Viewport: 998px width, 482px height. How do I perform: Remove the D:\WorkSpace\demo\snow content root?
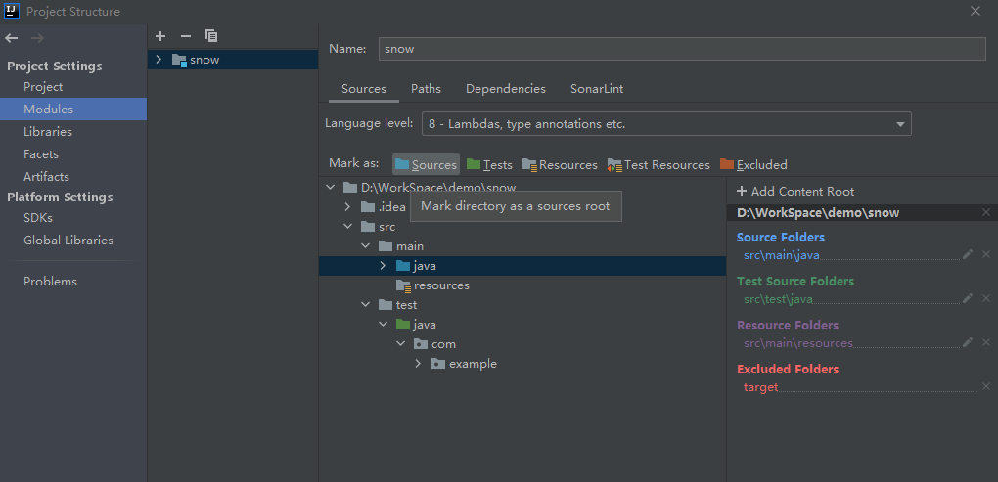coord(986,212)
